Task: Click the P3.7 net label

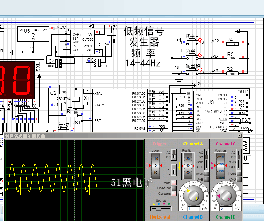Action: pos(246,120)
